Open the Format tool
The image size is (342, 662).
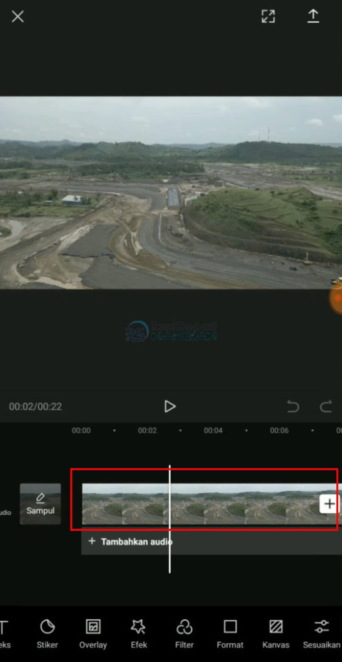click(230, 634)
